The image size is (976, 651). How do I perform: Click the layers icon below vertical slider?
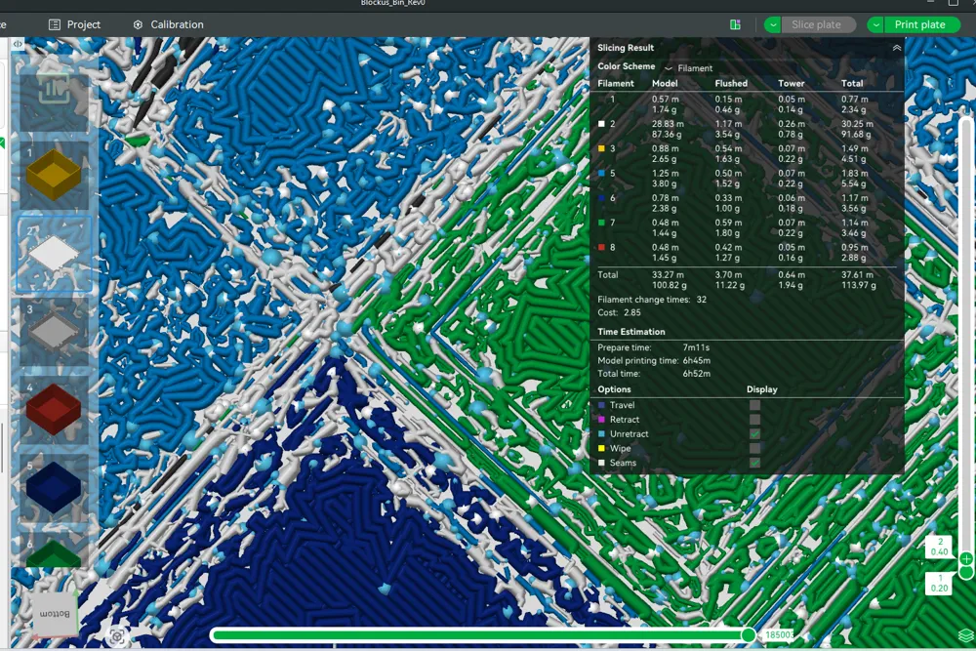pyautogui.click(x=964, y=635)
